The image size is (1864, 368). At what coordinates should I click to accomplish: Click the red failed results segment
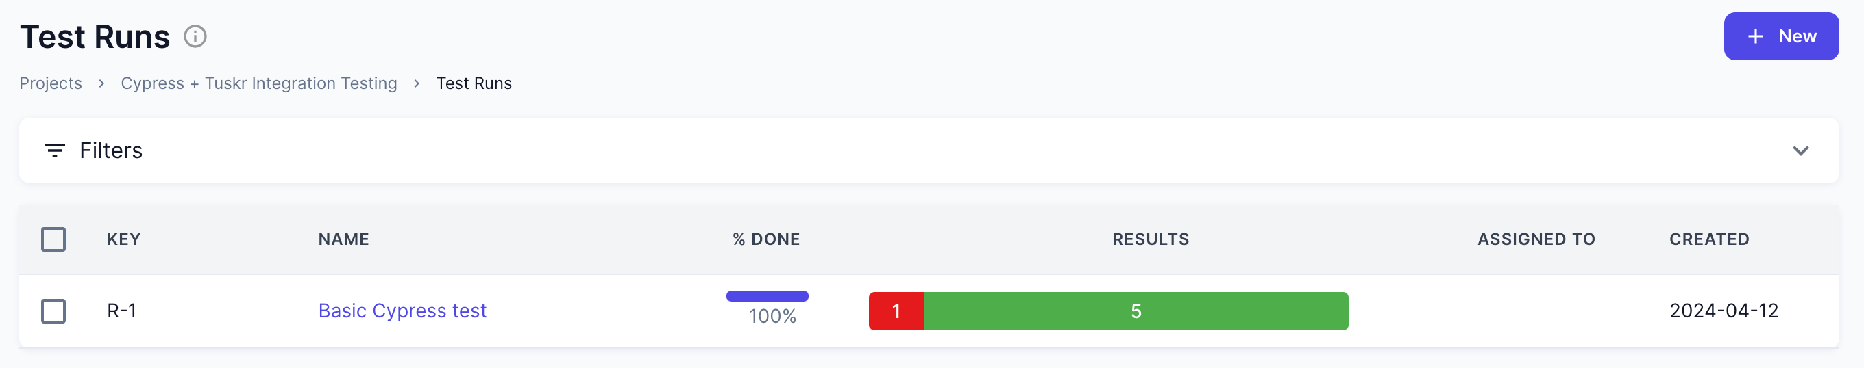point(896,311)
